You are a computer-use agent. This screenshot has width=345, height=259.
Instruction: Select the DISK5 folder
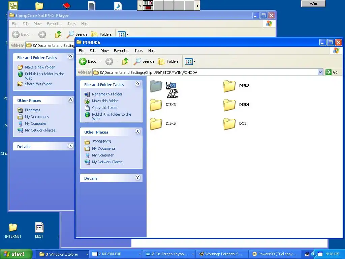pos(163,124)
